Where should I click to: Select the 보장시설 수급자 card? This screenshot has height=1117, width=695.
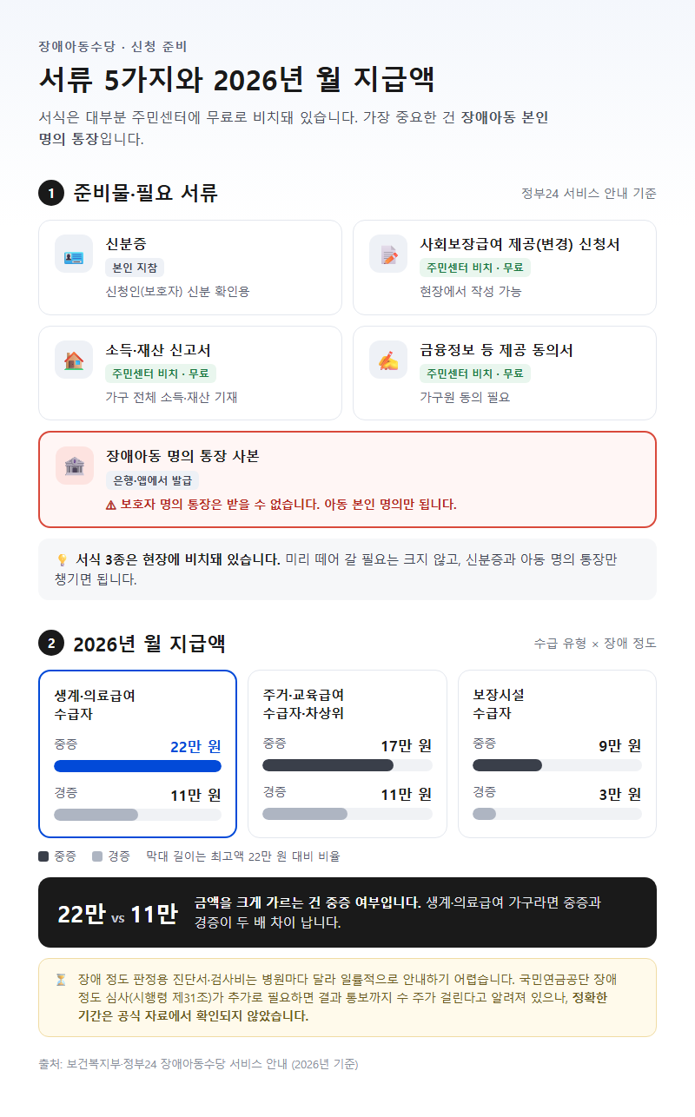[557, 754]
